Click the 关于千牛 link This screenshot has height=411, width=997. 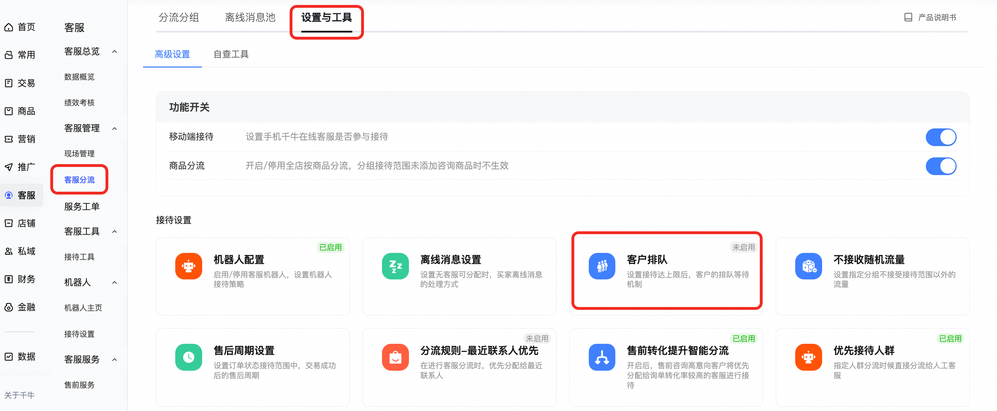[x=19, y=395]
